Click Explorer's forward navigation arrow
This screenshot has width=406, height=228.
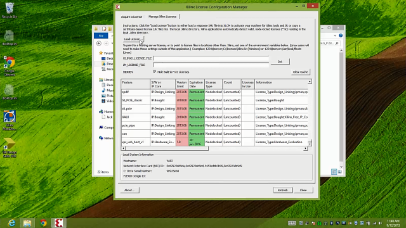pyautogui.click(x=106, y=44)
